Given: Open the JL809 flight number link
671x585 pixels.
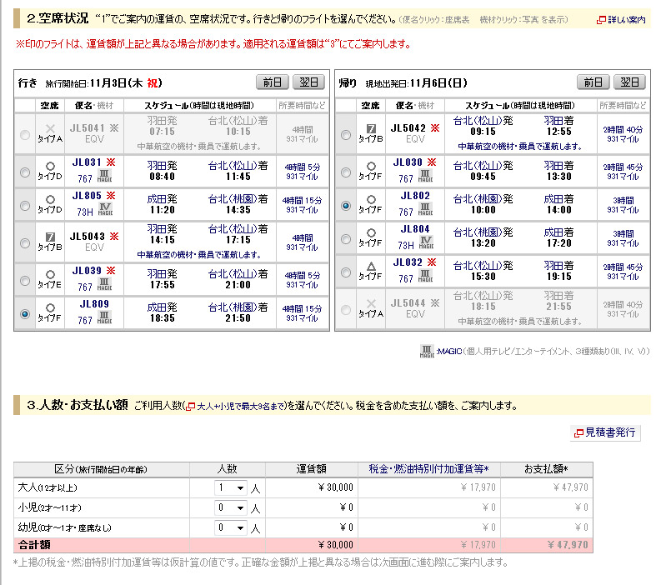Looking at the screenshot, I should pyautogui.click(x=94, y=304).
